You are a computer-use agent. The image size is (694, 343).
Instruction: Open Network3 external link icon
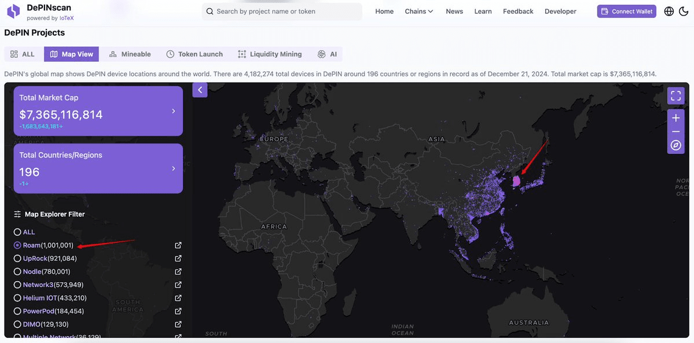[x=178, y=285]
